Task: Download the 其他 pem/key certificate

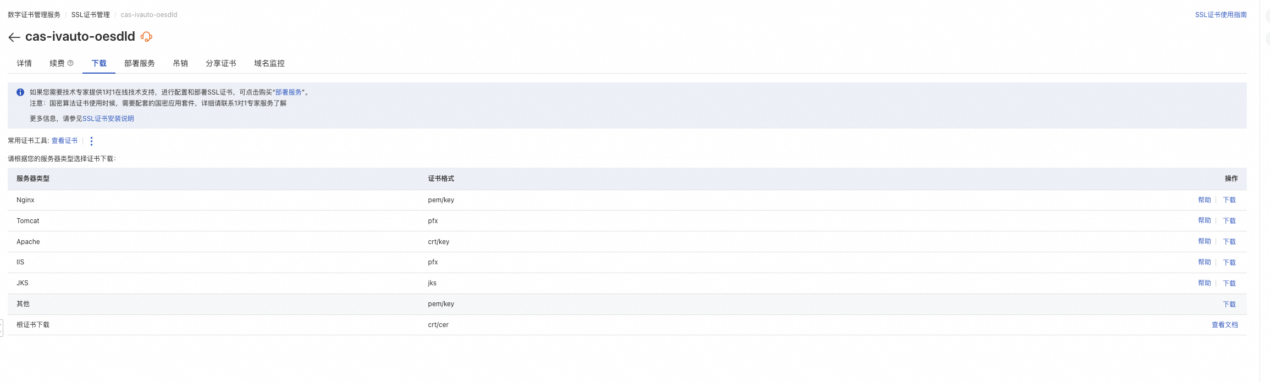Action: coord(1229,305)
